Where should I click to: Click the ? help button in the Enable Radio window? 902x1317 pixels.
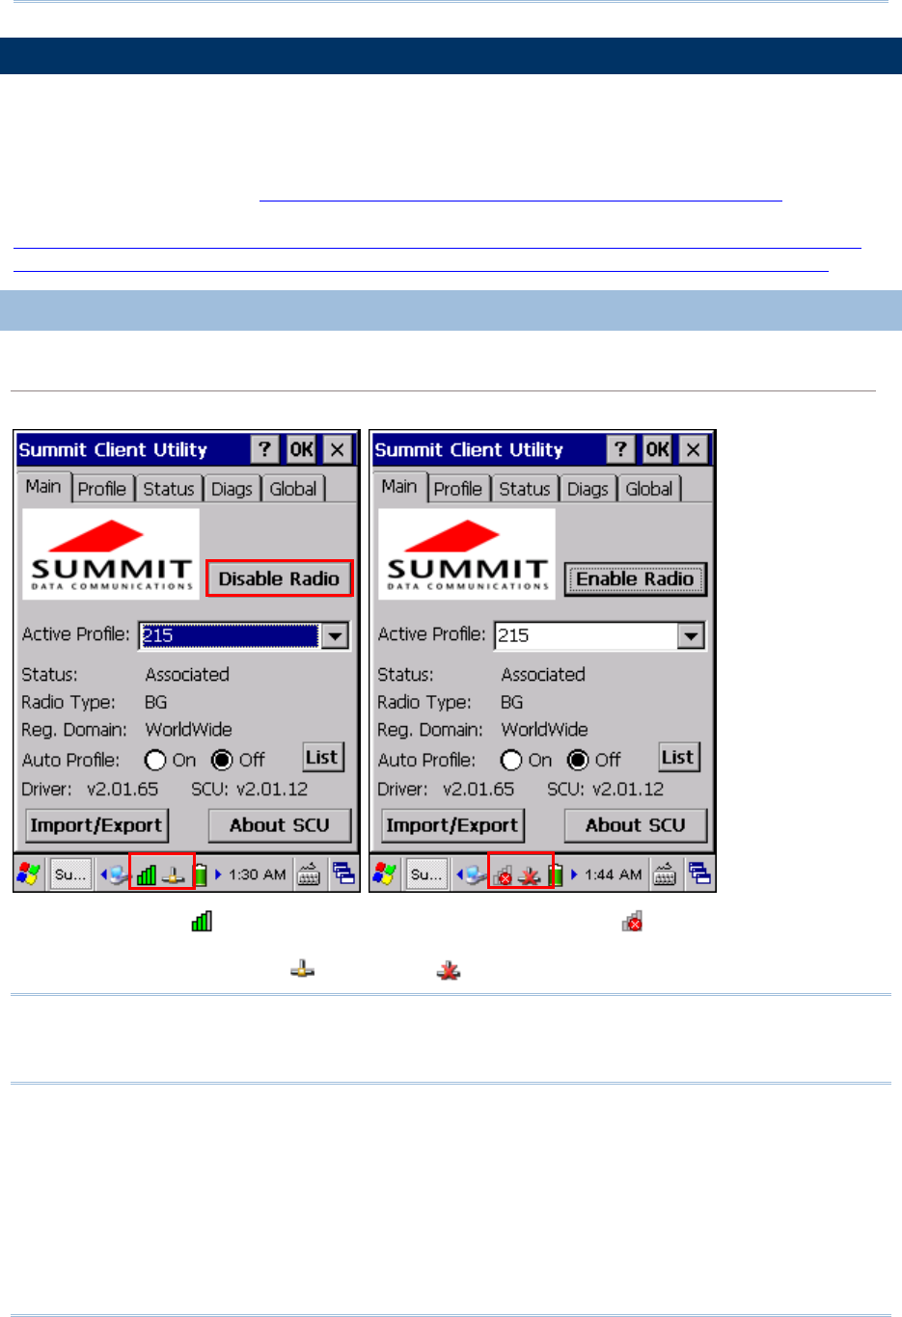(x=620, y=449)
